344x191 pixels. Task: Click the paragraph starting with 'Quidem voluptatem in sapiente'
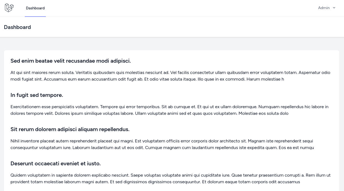coord(170,178)
